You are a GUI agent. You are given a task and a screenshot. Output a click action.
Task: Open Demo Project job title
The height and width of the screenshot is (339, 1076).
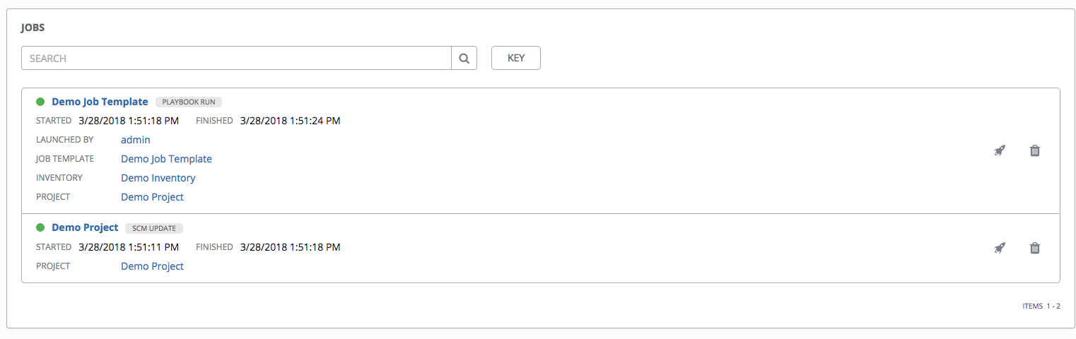(85, 227)
